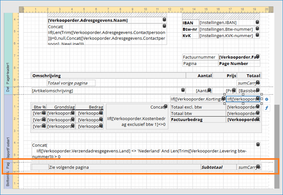The width and height of the screenshot is (283, 195).
Task: Select the 'Totaal vorige pagina' label
Action: [71, 83]
